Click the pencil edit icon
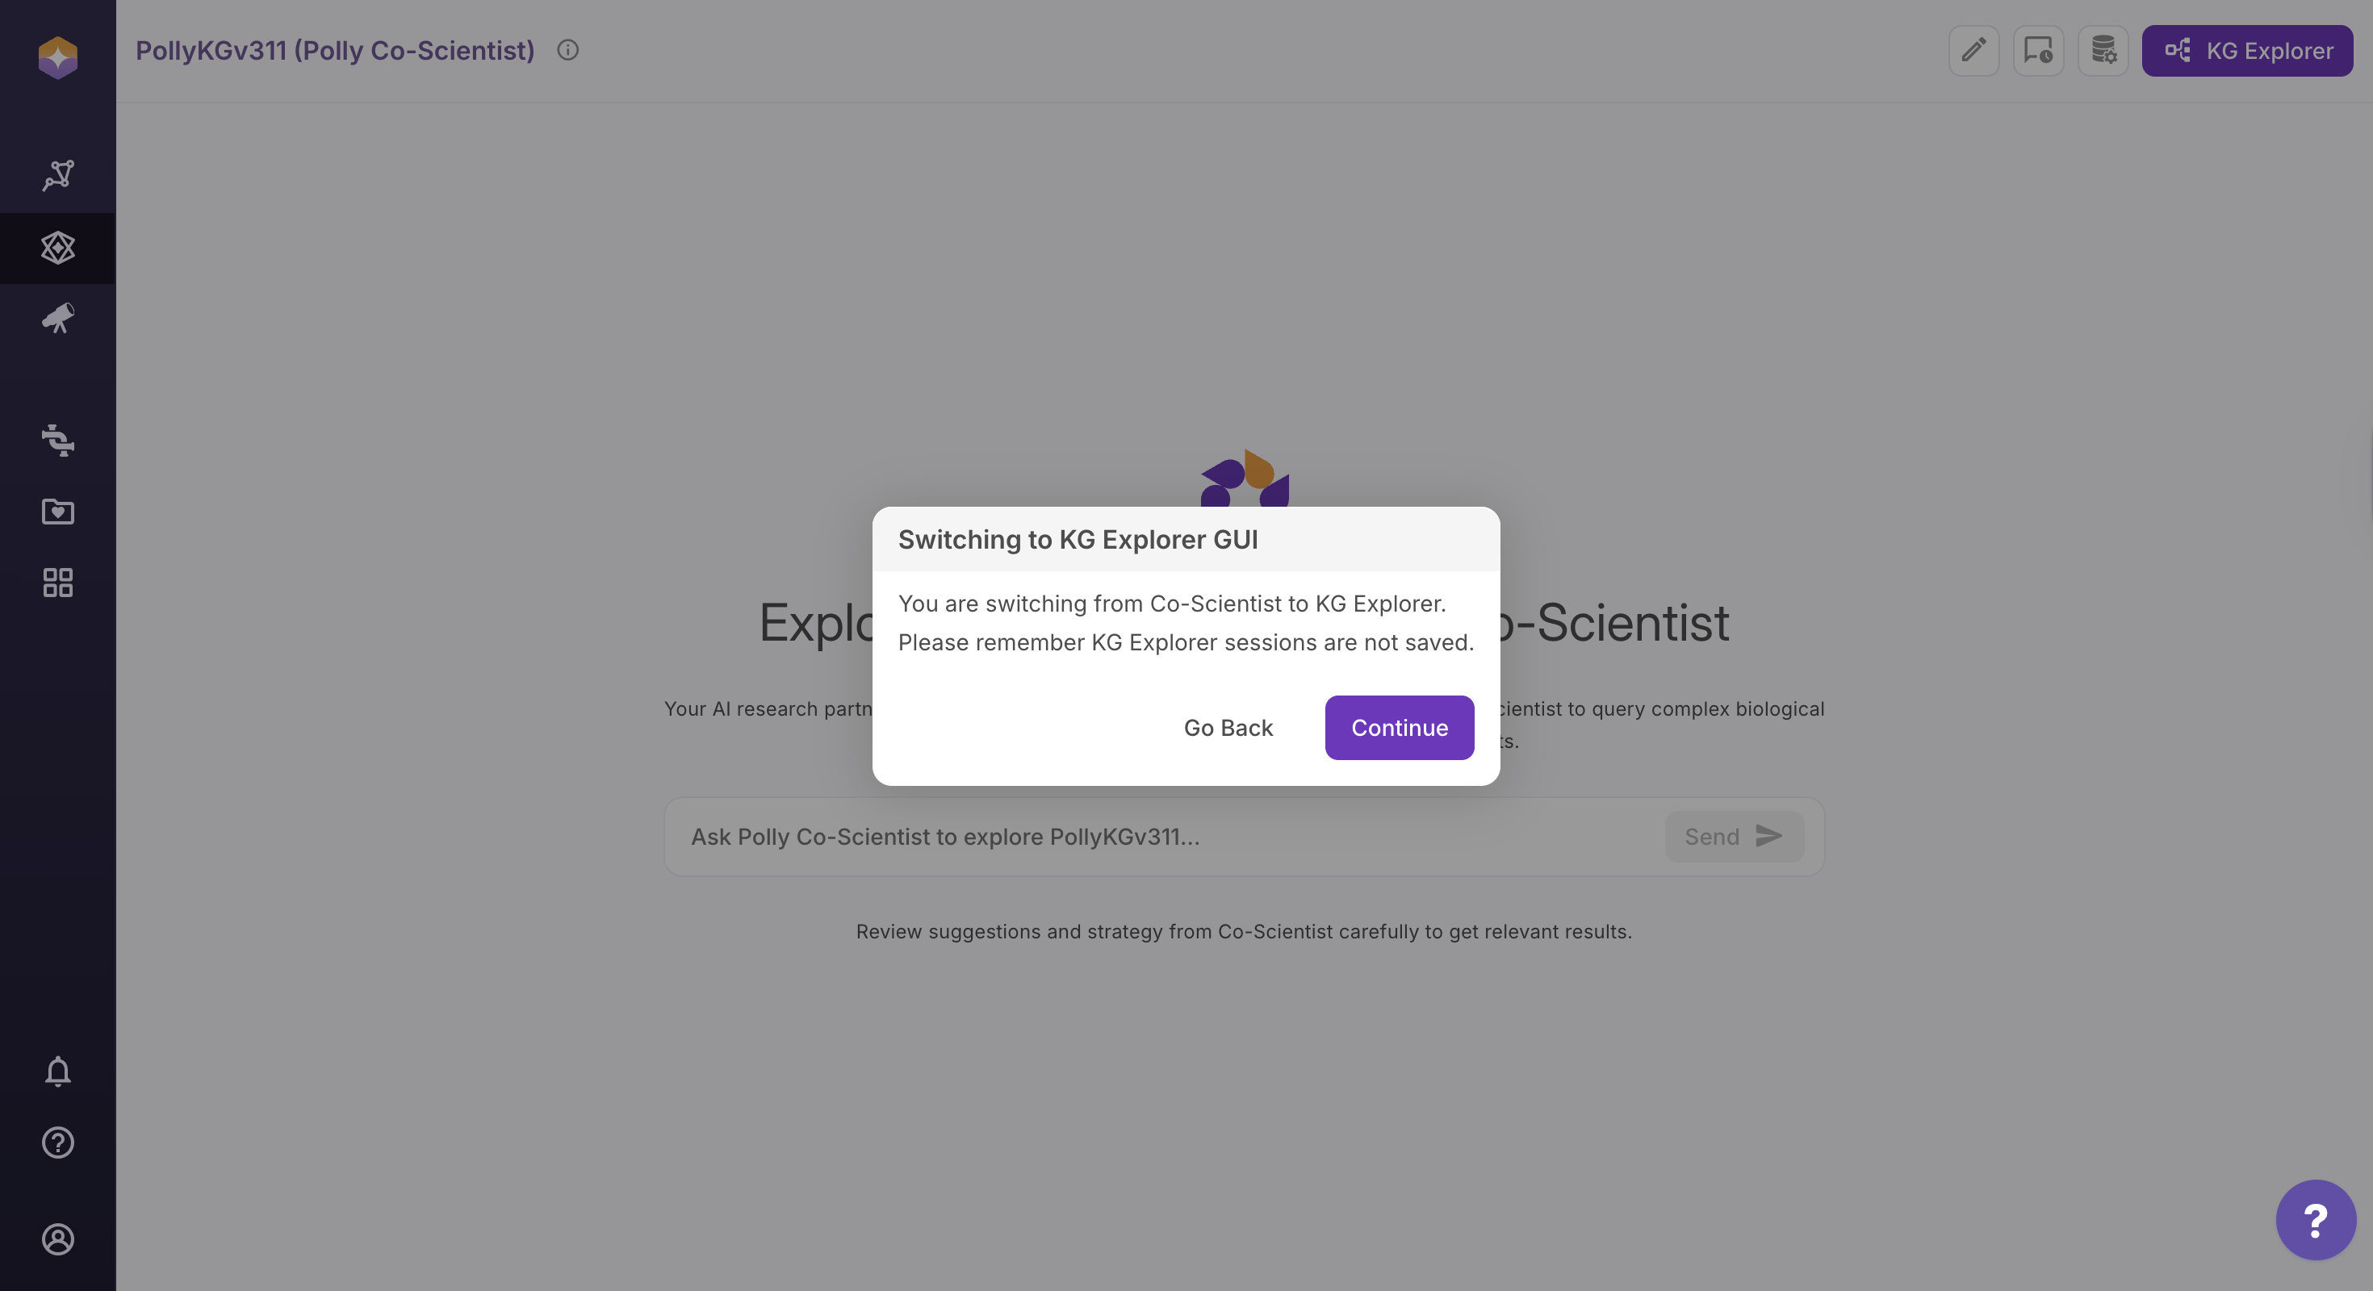 pyautogui.click(x=1973, y=50)
